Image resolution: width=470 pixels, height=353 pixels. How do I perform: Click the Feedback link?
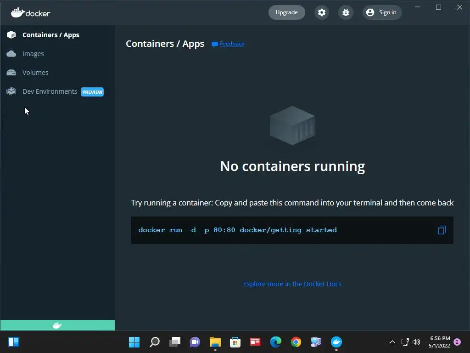[232, 44]
